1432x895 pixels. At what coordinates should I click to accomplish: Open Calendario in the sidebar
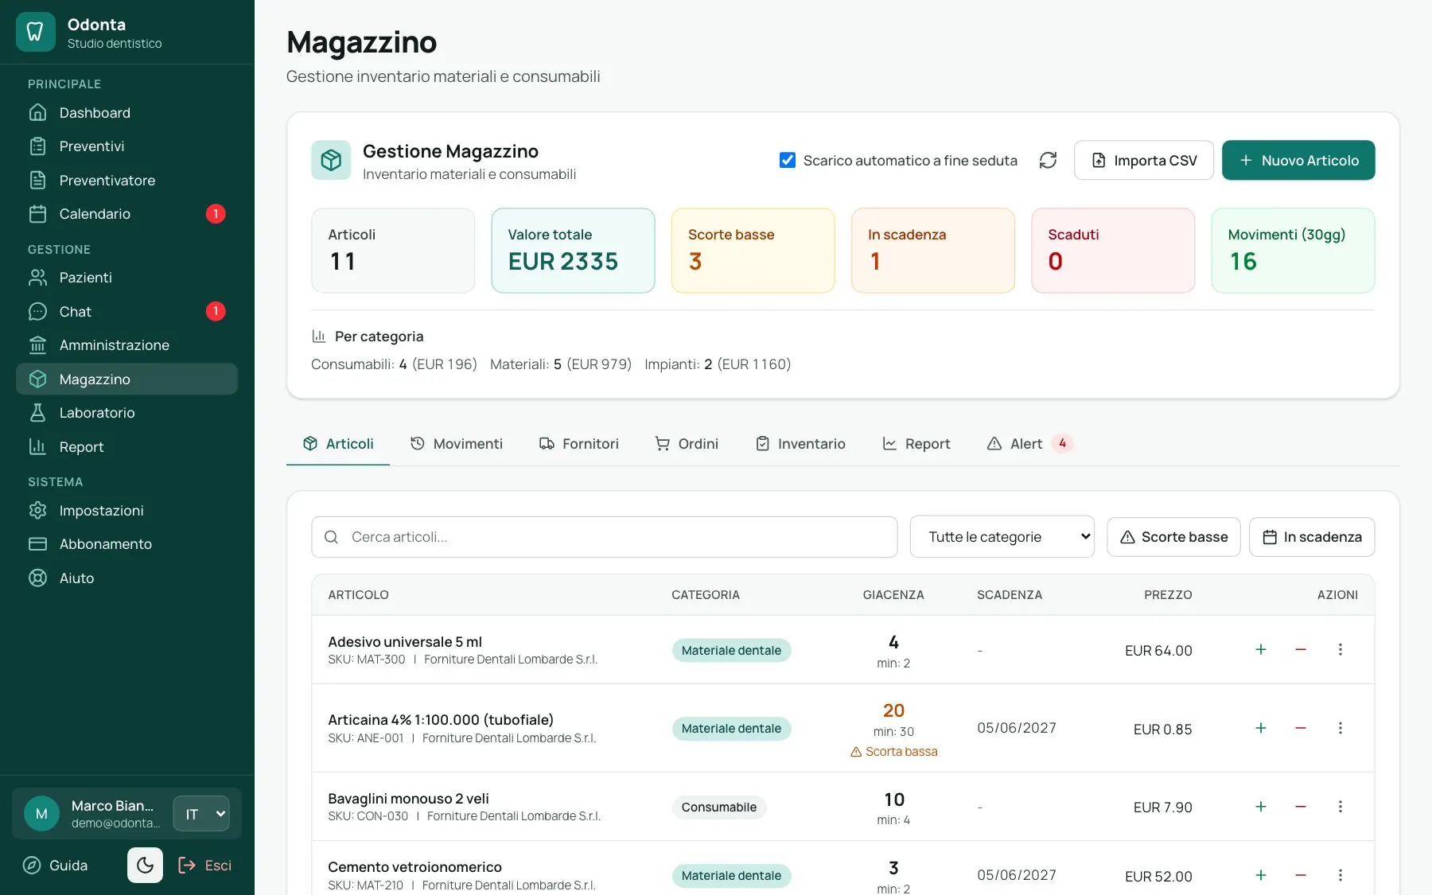click(126, 214)
